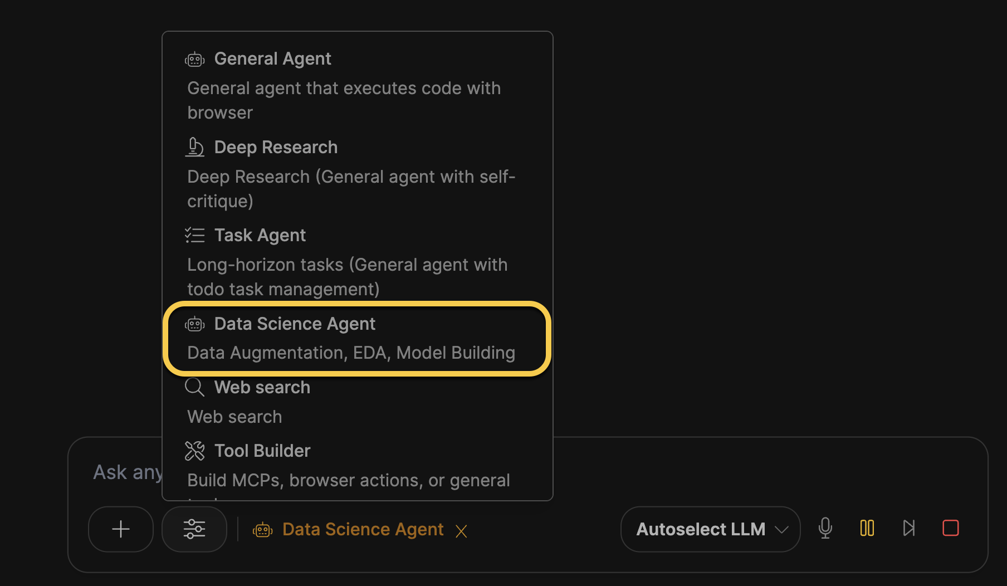
Task: Click the plus attach button
Action: (121, 529)
